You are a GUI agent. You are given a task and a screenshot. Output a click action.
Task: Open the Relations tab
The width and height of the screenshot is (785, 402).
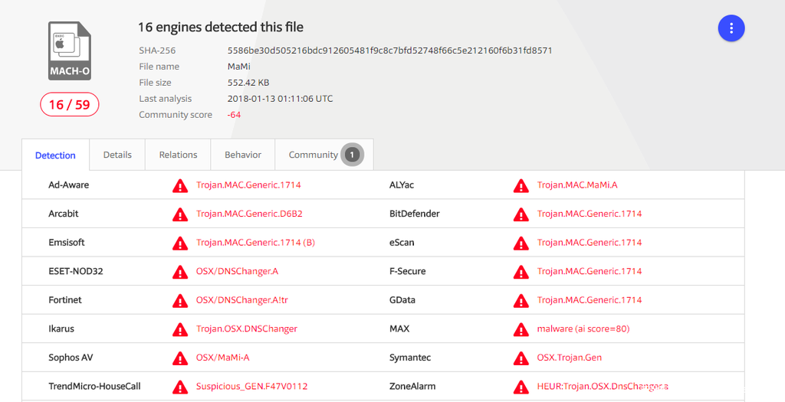point(178,155)
